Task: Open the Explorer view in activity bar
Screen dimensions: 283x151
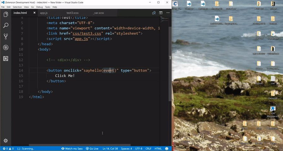Action: click(x=5, y=14)
